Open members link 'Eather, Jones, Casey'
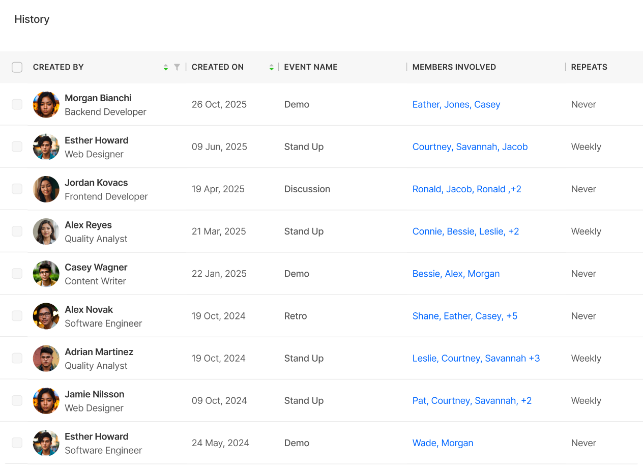The height and width of the screenshot is (468, 643). [x=456, y=104]
